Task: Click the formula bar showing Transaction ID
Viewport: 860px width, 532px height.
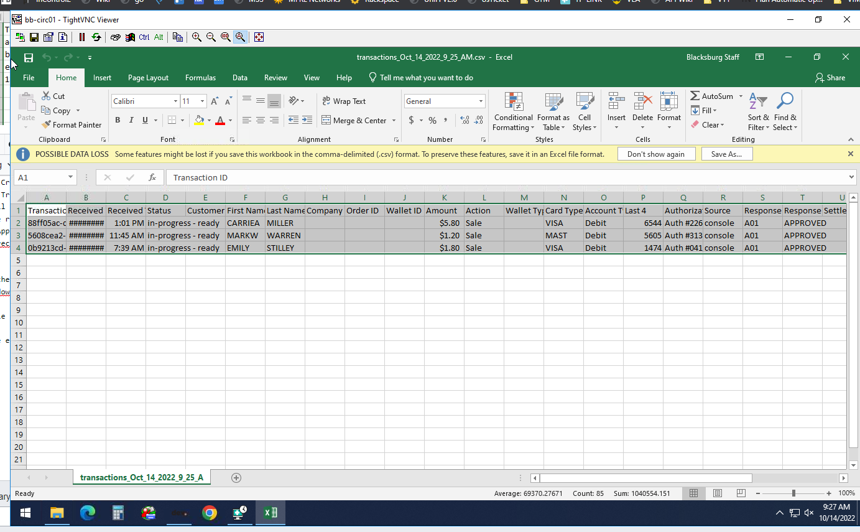Action: 510,177
